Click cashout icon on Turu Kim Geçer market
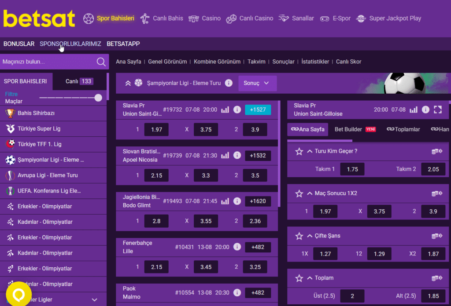The image size is (451, 306). pos(437,151)
